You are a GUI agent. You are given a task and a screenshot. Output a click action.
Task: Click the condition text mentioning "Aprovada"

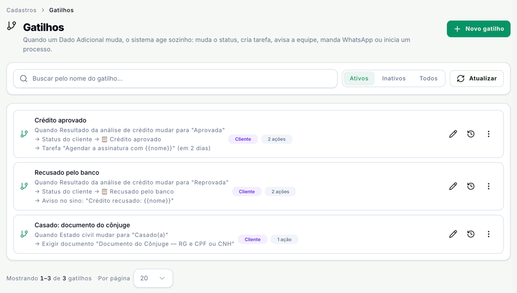coord(130,130)
